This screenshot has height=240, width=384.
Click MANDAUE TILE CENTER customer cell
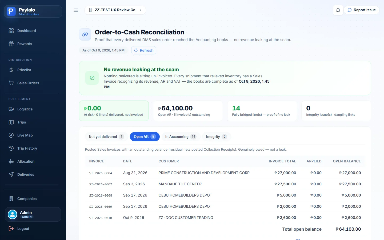180,184
